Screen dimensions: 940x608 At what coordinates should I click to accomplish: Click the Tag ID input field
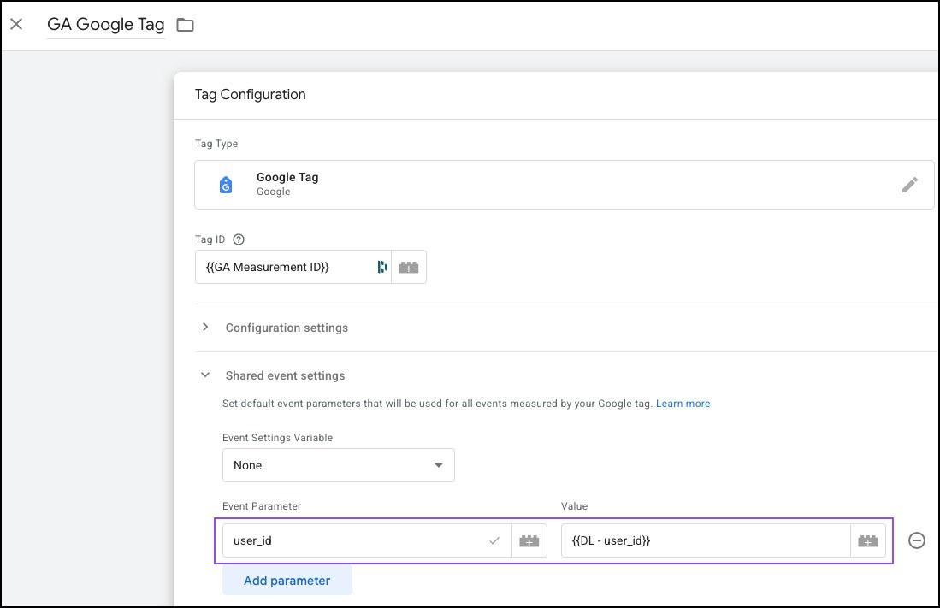pyautogui.click(x=293, y=267)
